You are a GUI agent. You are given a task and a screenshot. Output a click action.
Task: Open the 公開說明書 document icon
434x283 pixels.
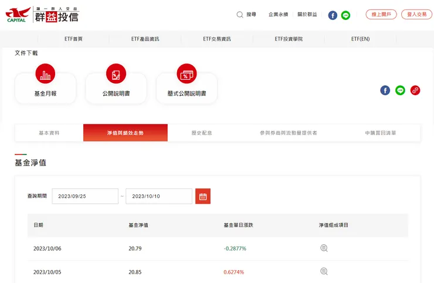click(x=116, y=74)
